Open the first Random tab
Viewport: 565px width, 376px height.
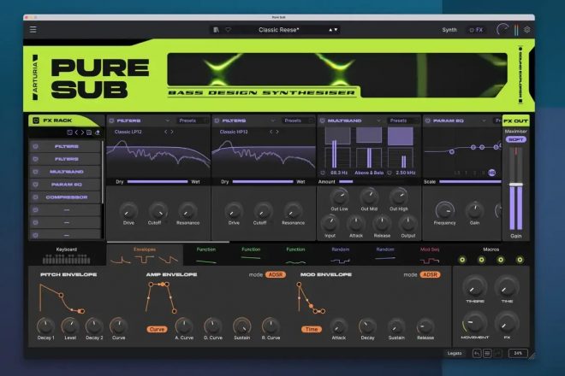(x=340, y=255)
